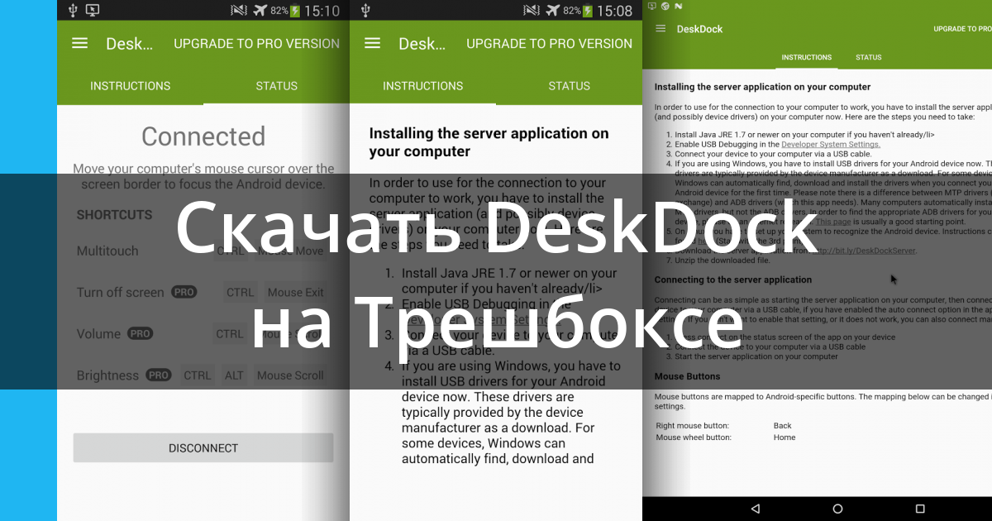Tap the monitor icon in the tablet status bar

[x=651, y=6]
